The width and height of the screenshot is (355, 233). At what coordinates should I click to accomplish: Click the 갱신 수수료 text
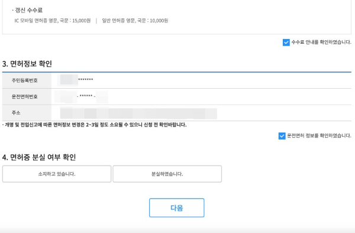(28, 10)
